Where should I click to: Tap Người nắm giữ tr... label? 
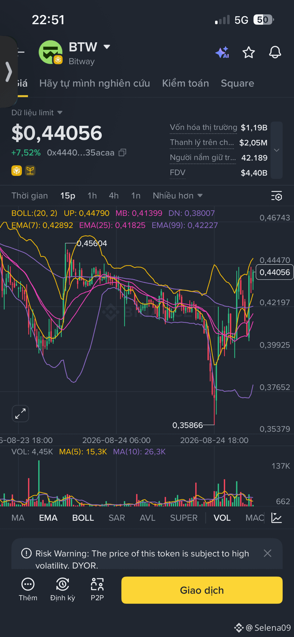coord(203,157)
